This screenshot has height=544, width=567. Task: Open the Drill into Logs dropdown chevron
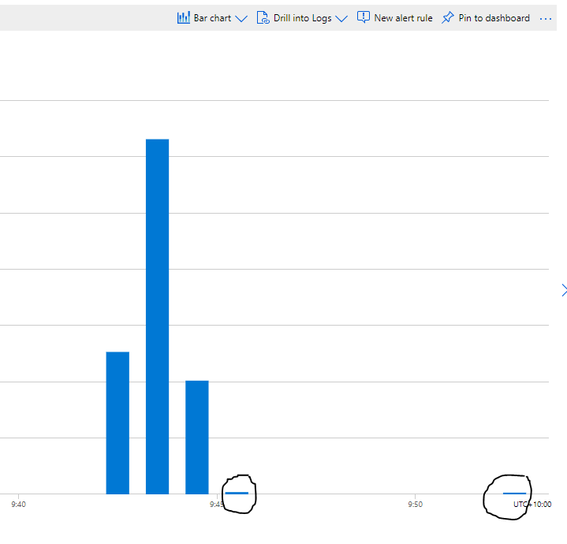tap(341, 18)
